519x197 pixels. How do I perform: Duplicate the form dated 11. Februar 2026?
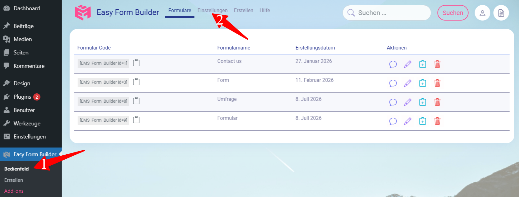(423, 83)
